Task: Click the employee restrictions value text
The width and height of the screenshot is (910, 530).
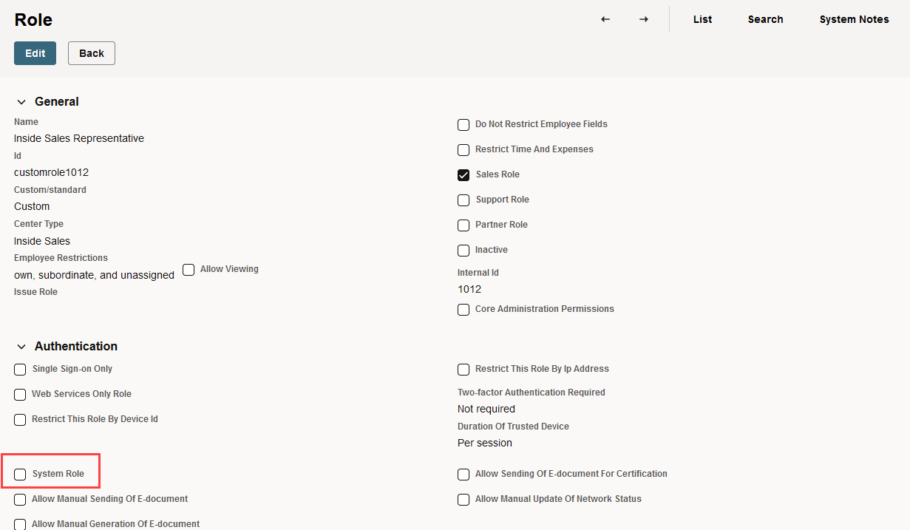Action: (95, 275)
